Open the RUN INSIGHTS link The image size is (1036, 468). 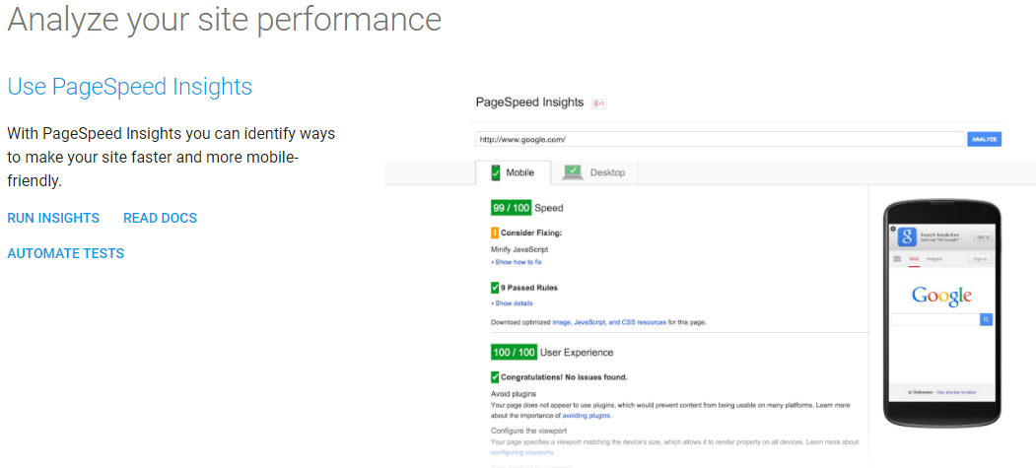click(x=53, y=218)
